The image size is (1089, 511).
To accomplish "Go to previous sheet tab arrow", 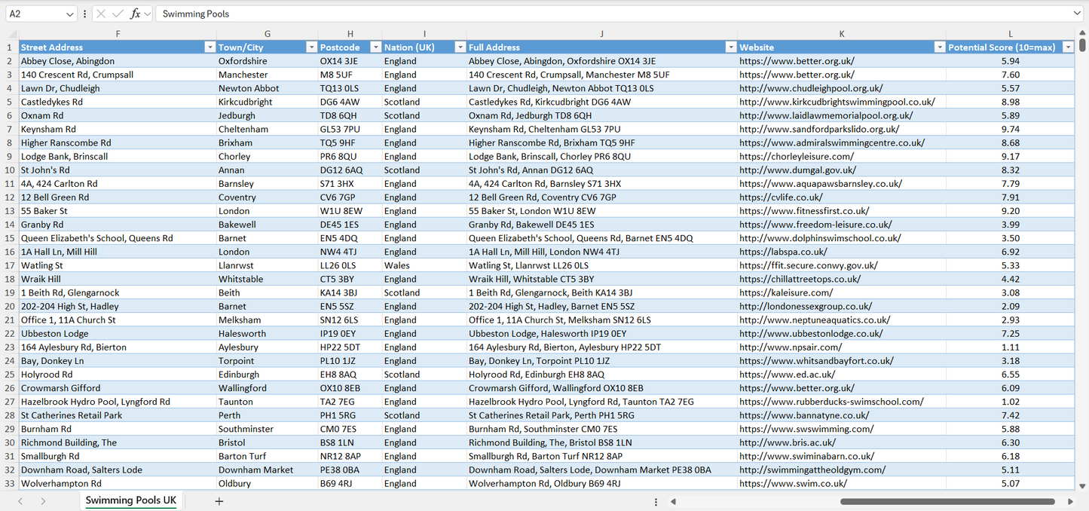I will coord(20,501).
